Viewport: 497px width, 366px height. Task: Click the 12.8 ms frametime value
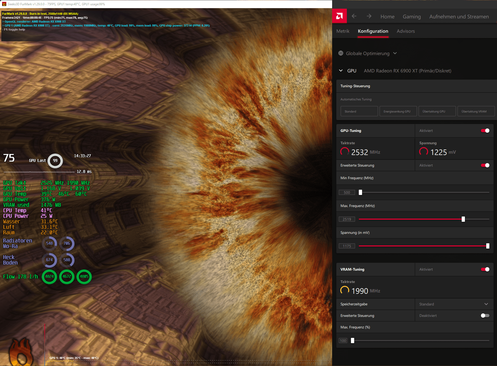[x=84, y=172]
